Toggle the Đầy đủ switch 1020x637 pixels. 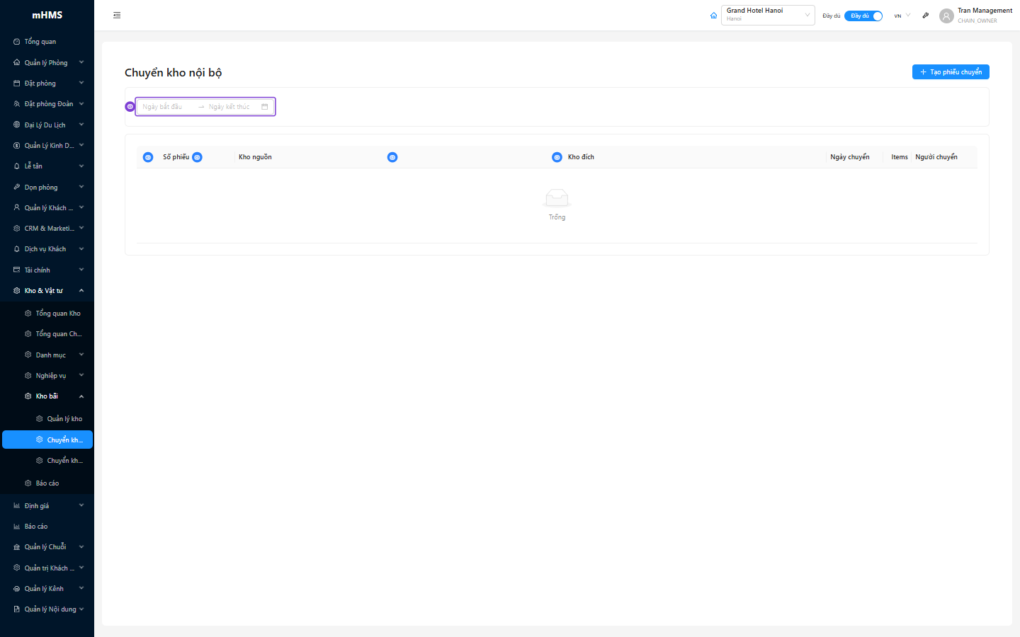pyautogui.click(x=863, y=16)
